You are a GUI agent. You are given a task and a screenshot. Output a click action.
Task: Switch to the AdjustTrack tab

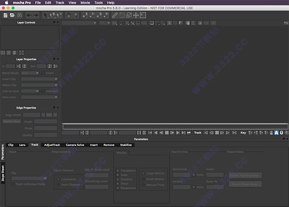(52, 145)
